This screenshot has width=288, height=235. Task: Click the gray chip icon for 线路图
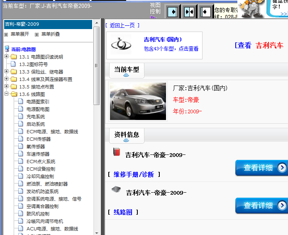[x=117, y=190]
